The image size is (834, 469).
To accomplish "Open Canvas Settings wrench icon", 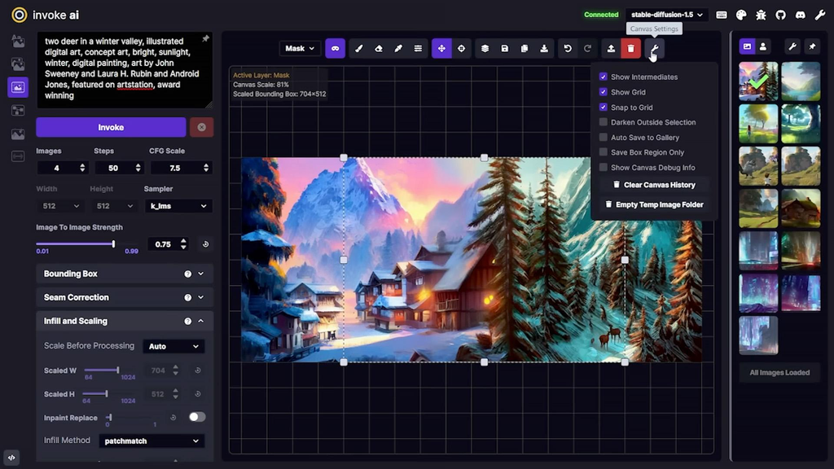I will tap(654, 48).
